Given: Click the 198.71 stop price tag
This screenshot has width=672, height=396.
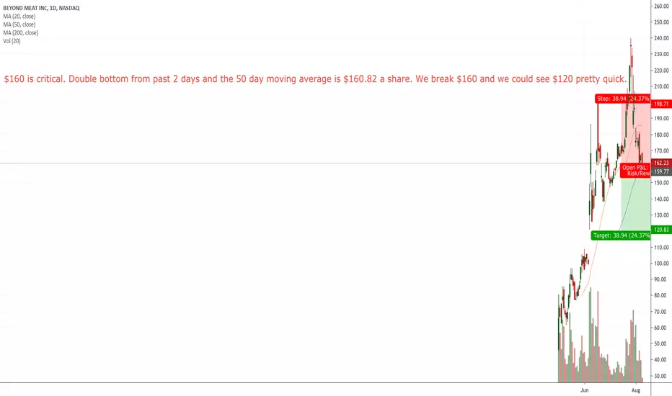Looking at the screenshot, I should 661,104.
